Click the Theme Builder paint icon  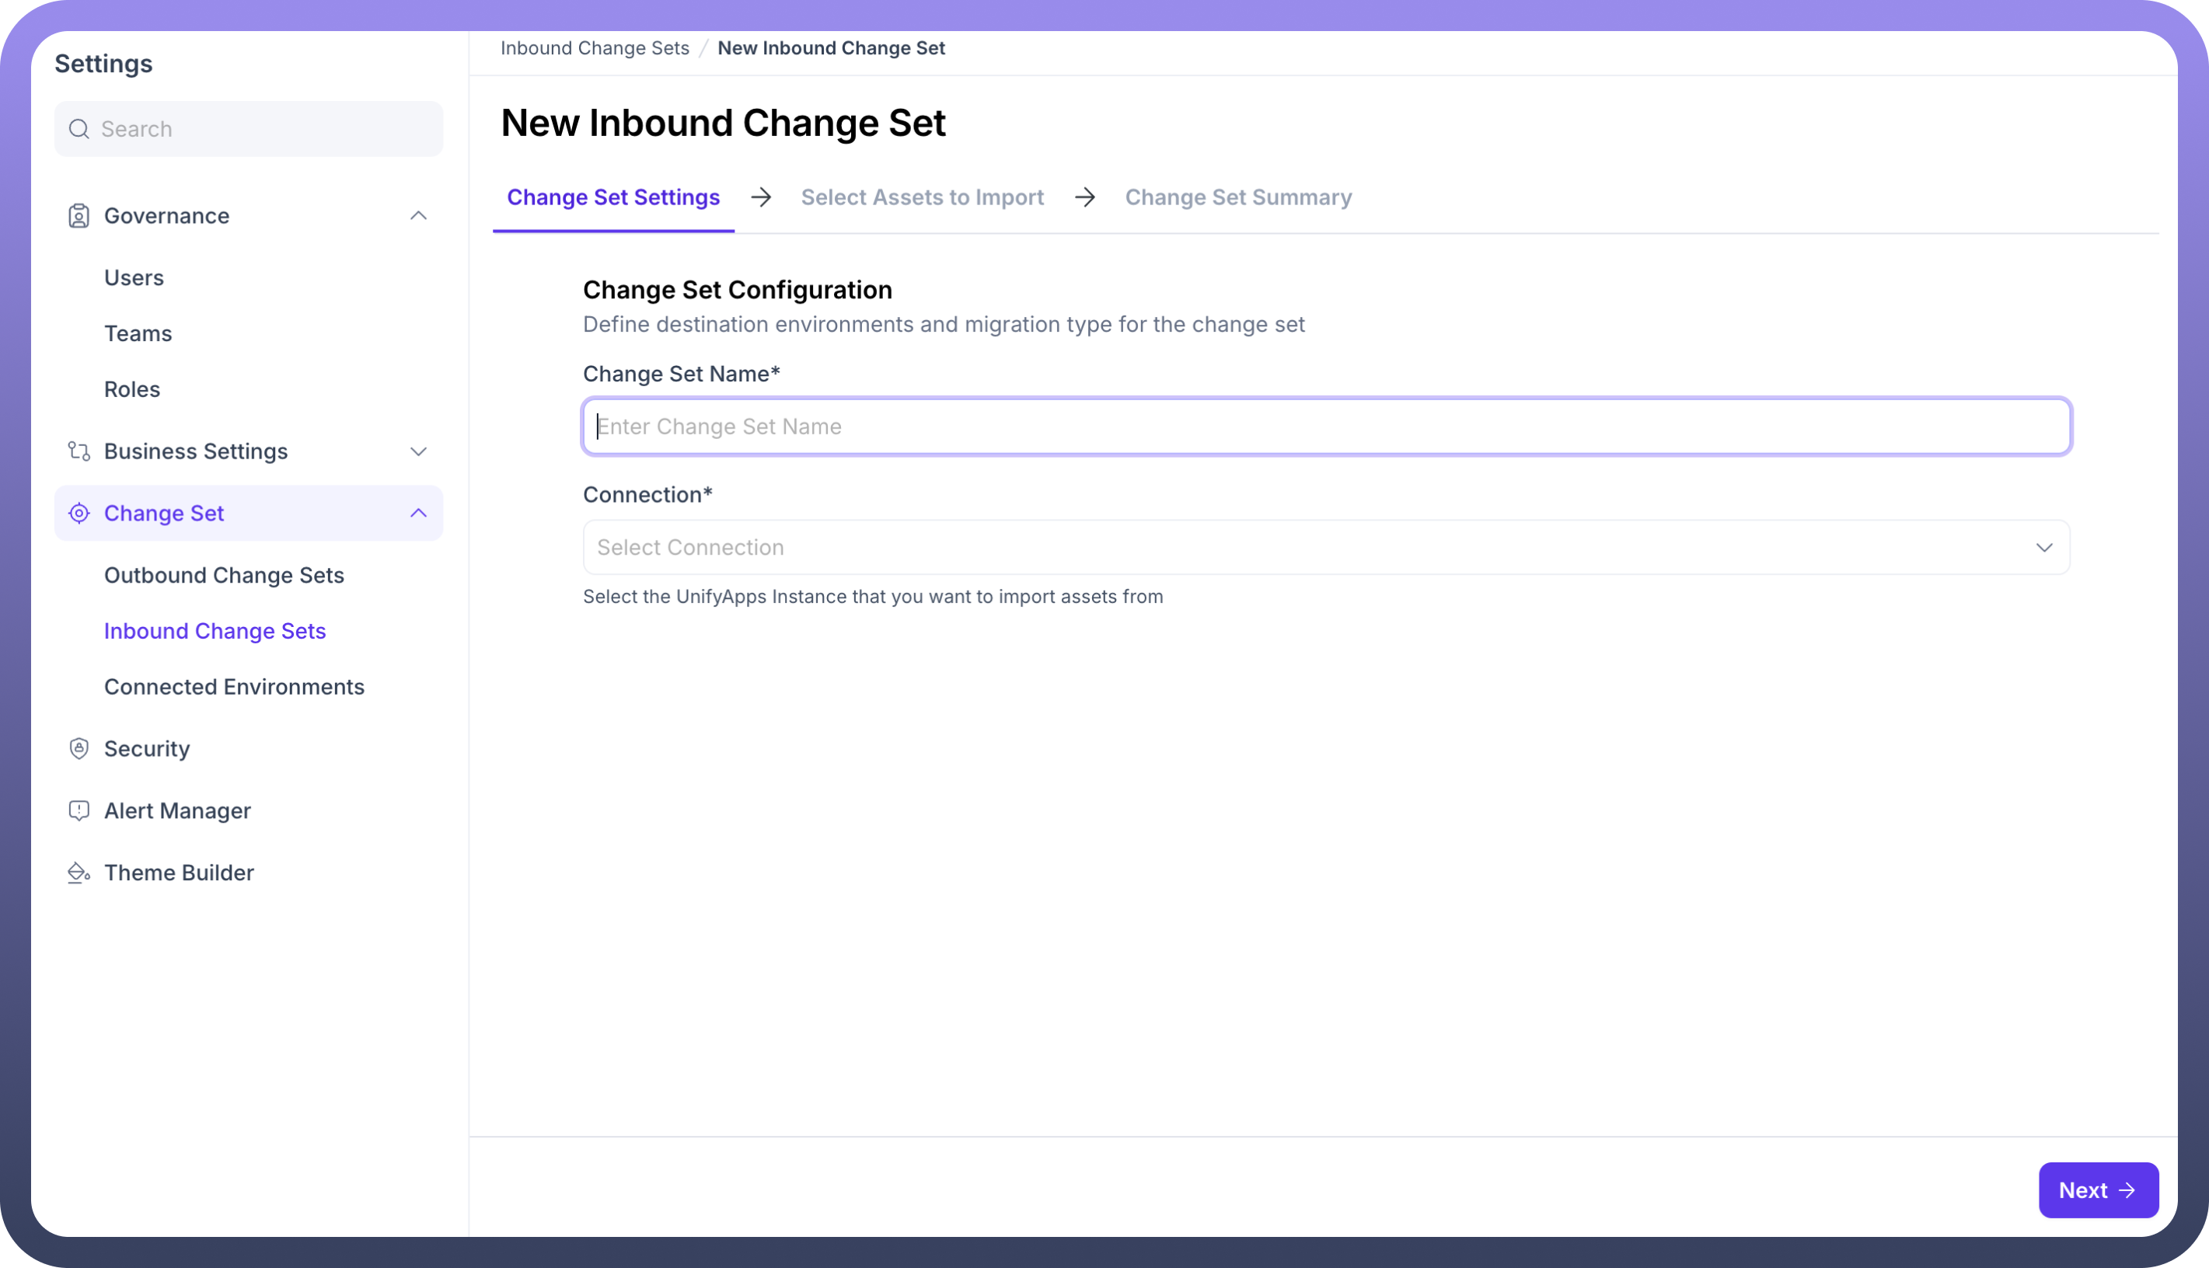coord(79,873)
